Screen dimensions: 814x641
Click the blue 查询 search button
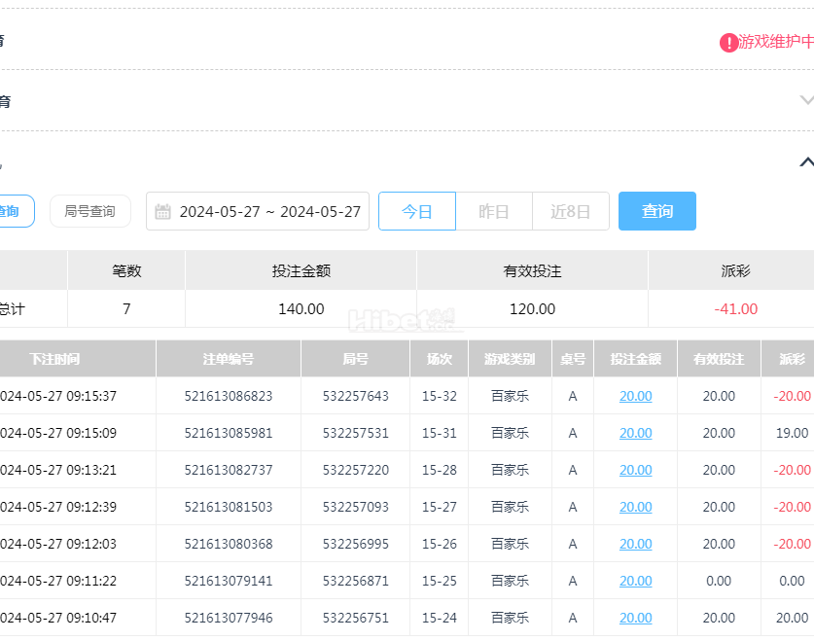657,211
